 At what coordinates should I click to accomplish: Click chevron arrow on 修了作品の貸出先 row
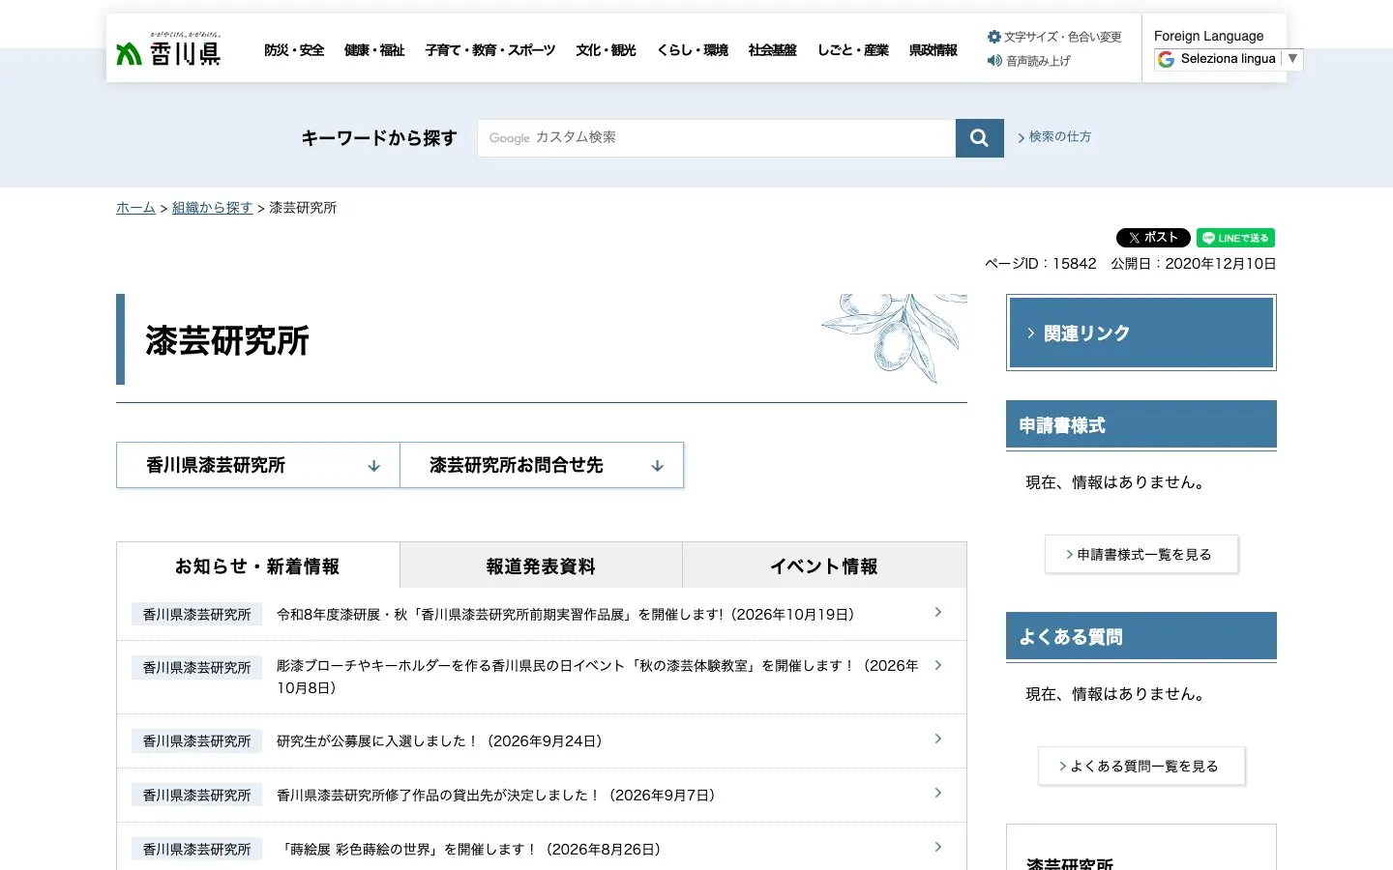tap(938, 793)
